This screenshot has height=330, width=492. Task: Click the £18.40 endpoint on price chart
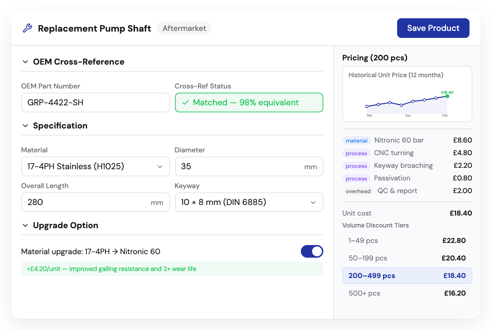(x=447, y=96)
